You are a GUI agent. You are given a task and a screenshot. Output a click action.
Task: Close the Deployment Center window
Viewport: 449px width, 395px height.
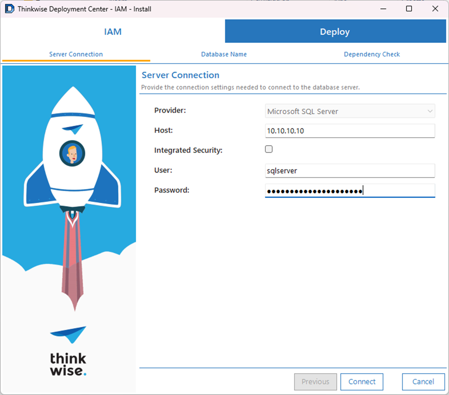point(435,9)
